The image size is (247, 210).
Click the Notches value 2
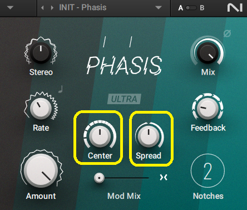[x=208, y=171]
